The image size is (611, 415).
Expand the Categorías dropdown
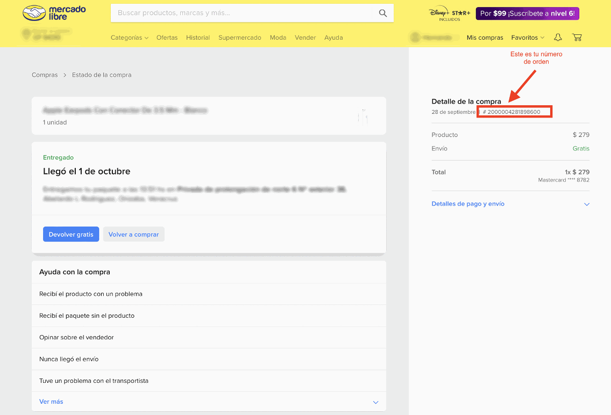[x=129, y=38]
